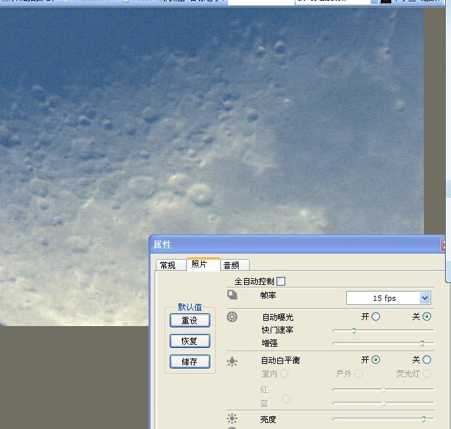Turn 自动白平衡 off with 关 radio
Image resolution: width=451 pixels, height=429 pixels.
(x=426, y=360)
